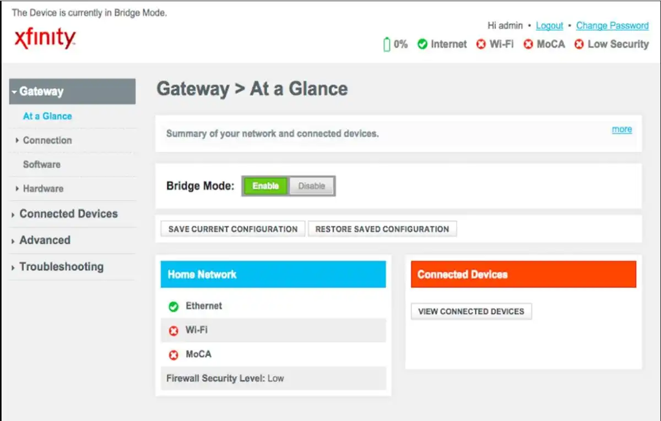The width and height of the screenshot is (661, 421).
Task: Expand the Connected Devices menu arrow
Action: coord(13,215)
